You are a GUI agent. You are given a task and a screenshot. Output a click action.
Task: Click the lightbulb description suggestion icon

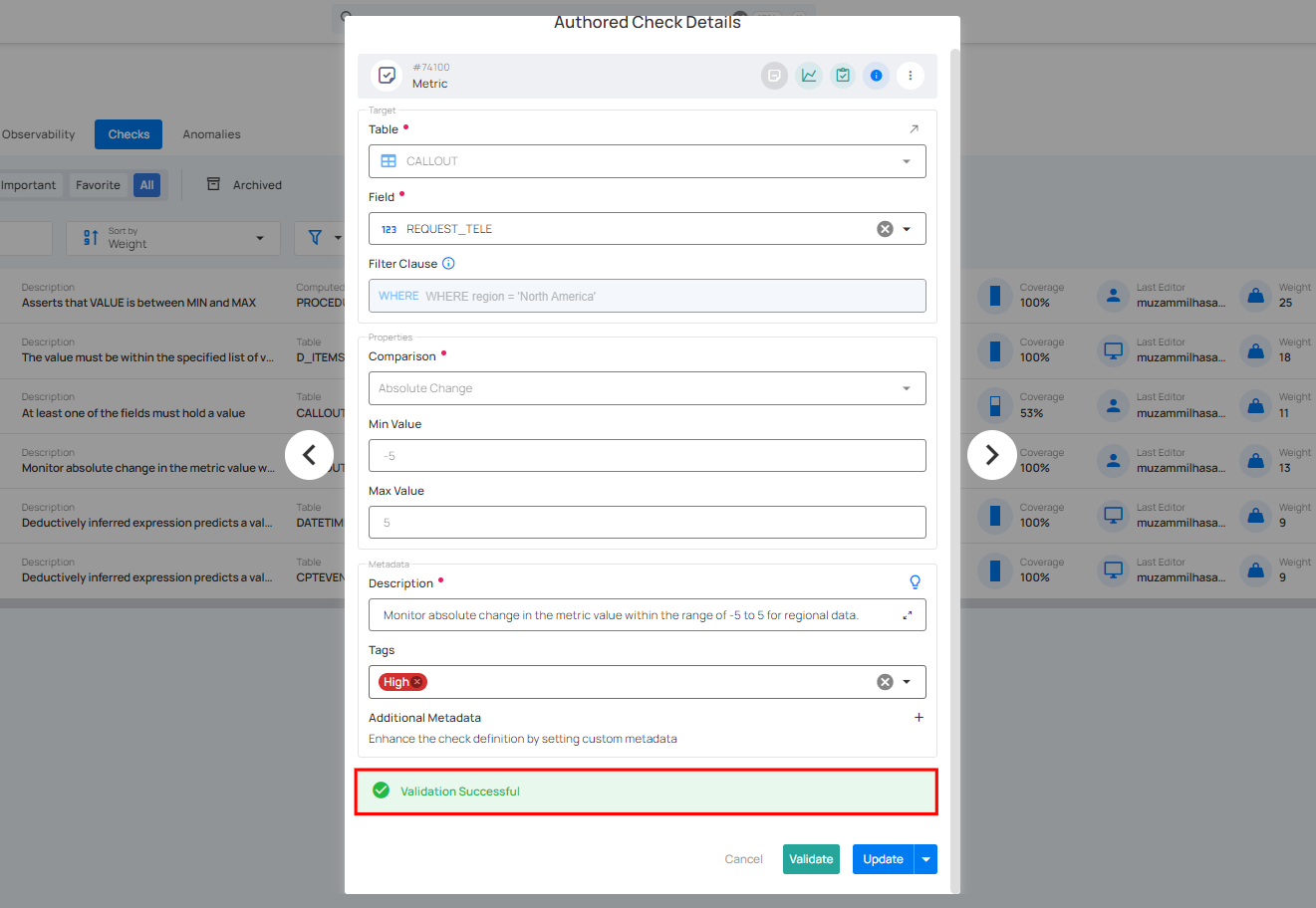coord(915,582)
